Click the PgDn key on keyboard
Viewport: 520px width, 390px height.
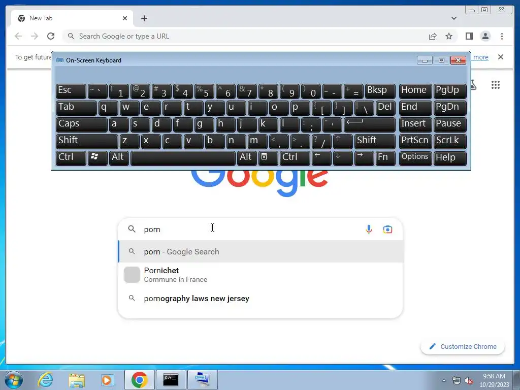coord(450,108)
